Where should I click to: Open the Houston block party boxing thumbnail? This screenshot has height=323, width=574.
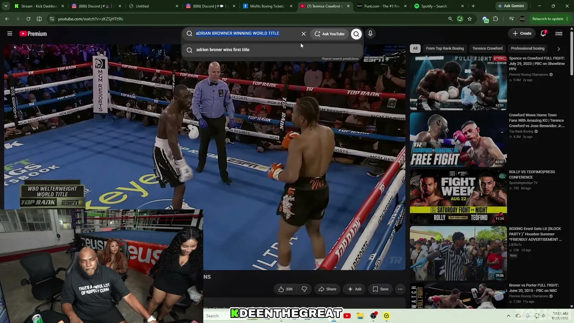pos(458,253)
